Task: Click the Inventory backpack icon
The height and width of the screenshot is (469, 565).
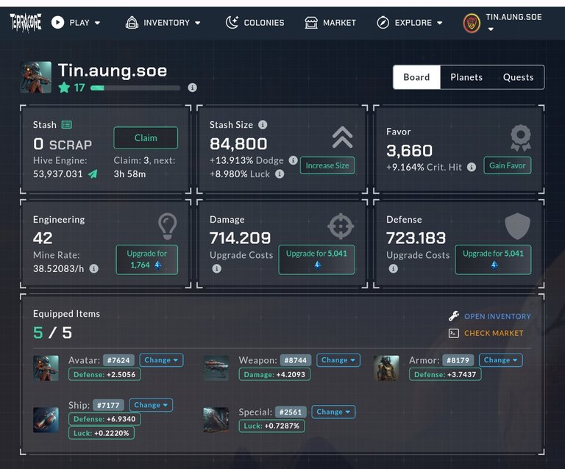Action: point(132,23)
